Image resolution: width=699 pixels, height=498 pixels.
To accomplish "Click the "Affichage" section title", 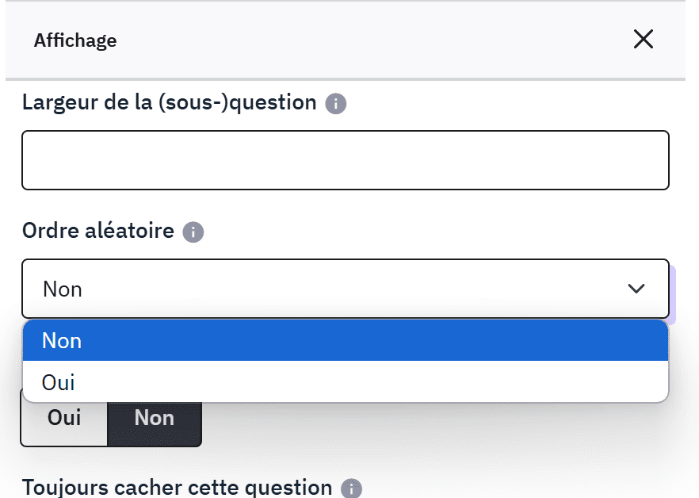I will (75, 40).
